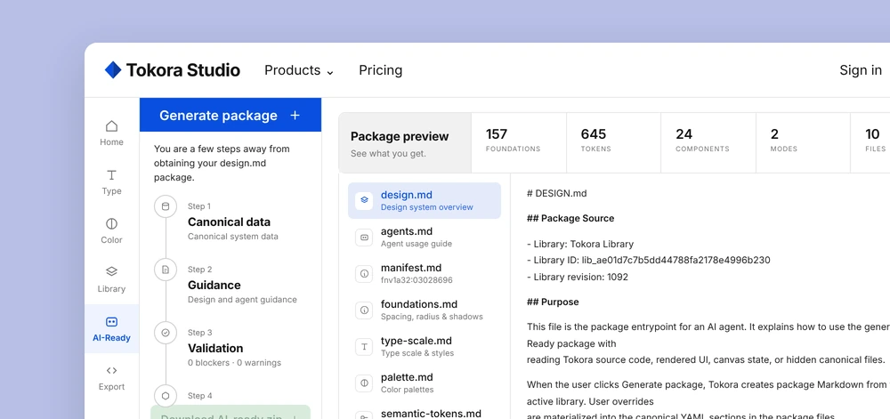Click the agents.md robot icon

[x=364, y=237]
